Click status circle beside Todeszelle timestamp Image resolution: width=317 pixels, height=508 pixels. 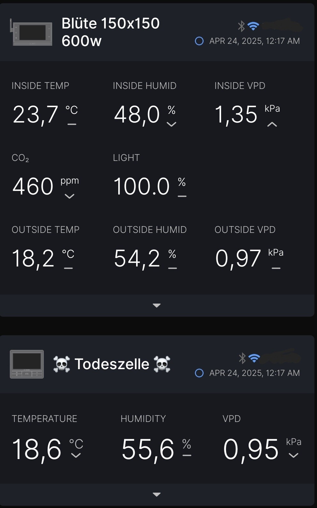199,373
